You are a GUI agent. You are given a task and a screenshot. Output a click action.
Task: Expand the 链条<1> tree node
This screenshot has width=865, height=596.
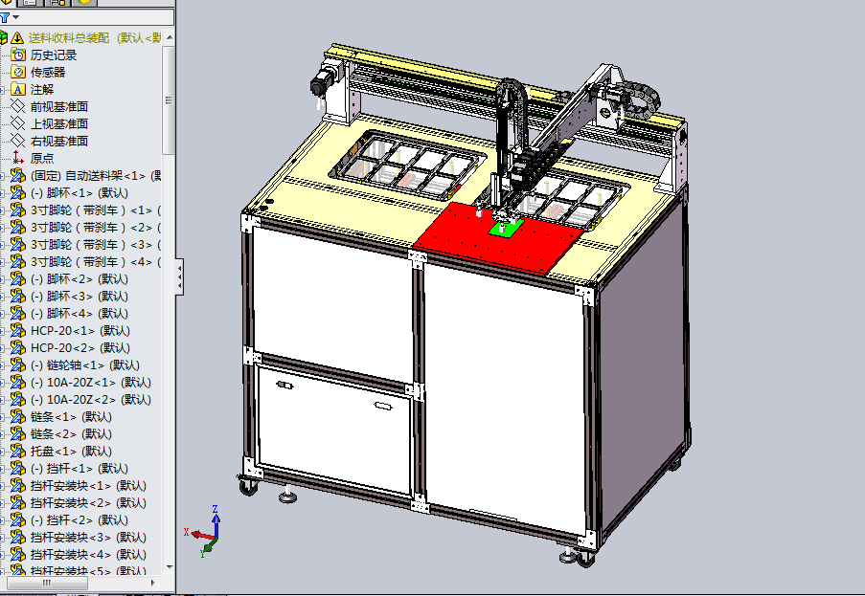[2, 417]
